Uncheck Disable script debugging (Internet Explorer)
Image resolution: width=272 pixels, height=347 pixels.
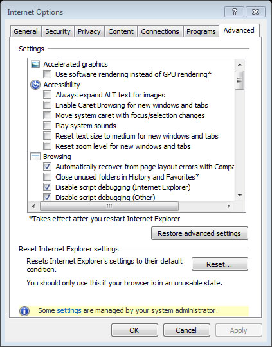[x=47, y=187]
